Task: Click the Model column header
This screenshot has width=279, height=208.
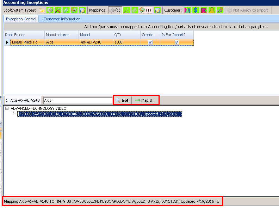Action: 96,35
